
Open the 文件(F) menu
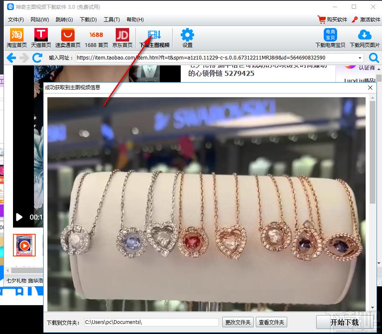pyautogui.click(x=16, y=20)
